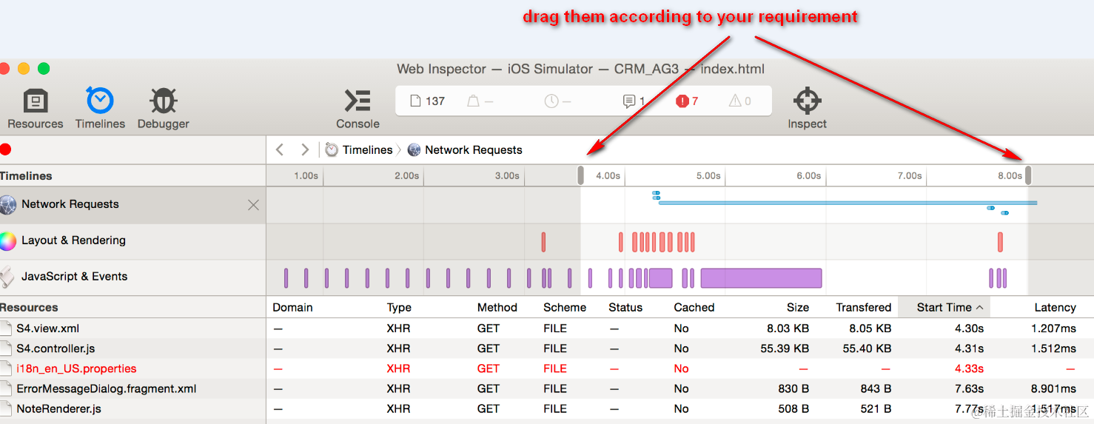This screenshot has width=1094, height=424.
Task: Select the S4.view.xml resource
Action: pyautogui.click(x=47, y=329)
